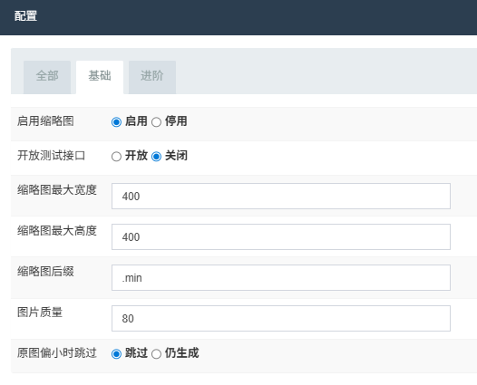Click the 开放测试接口 row label

click(x=51, y=156)
